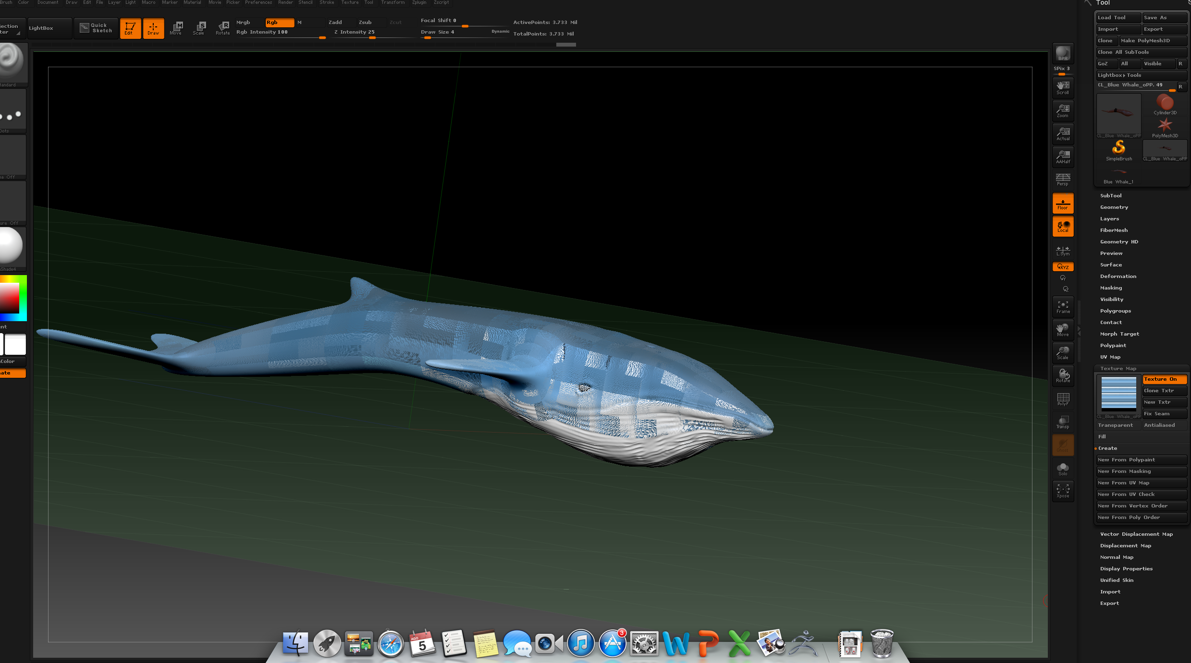
Task: Click the AAHalf zoom icon
Action: tap(1063, 157)
